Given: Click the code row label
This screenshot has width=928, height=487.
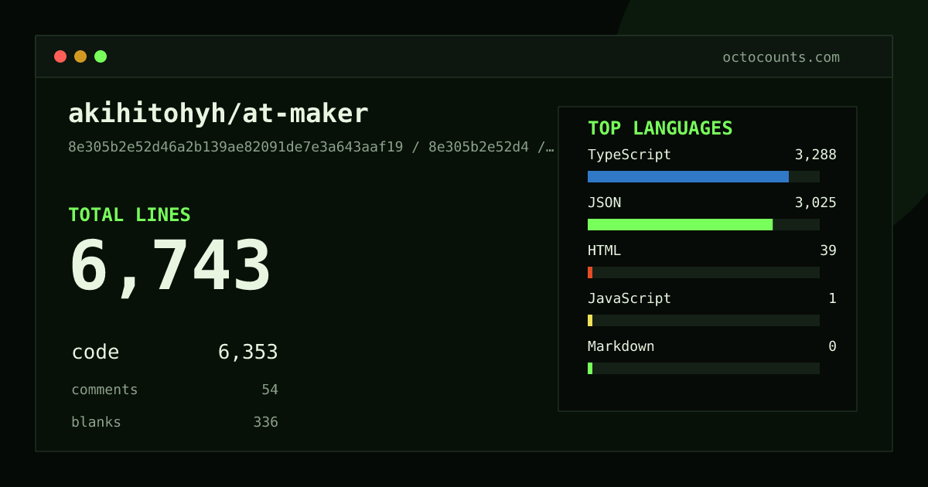Looking at the screenshot, I should click(95, 352).
